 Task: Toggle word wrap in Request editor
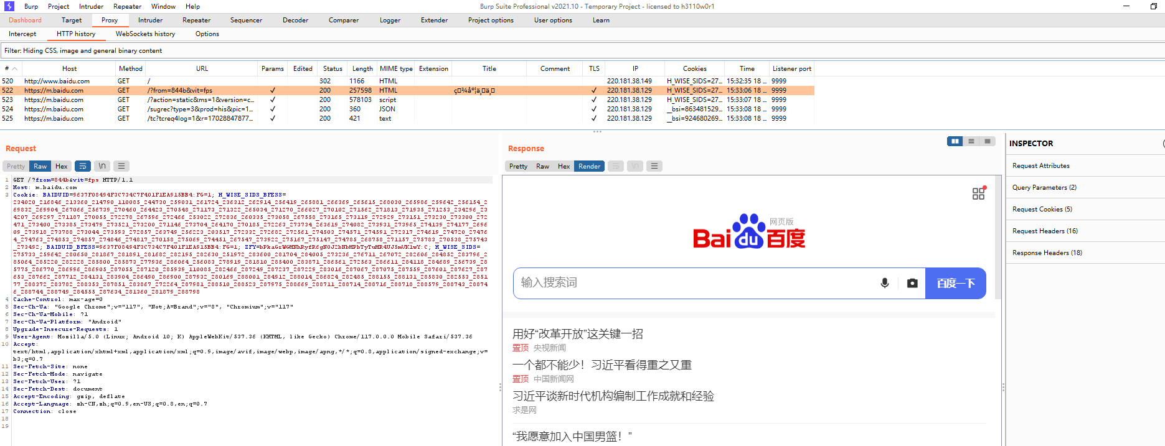82,166
